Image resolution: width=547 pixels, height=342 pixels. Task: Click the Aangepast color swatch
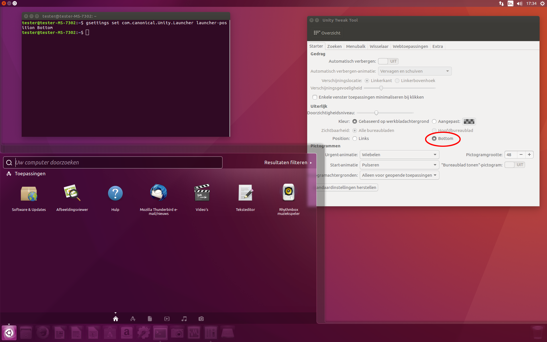tap(469, 122)
